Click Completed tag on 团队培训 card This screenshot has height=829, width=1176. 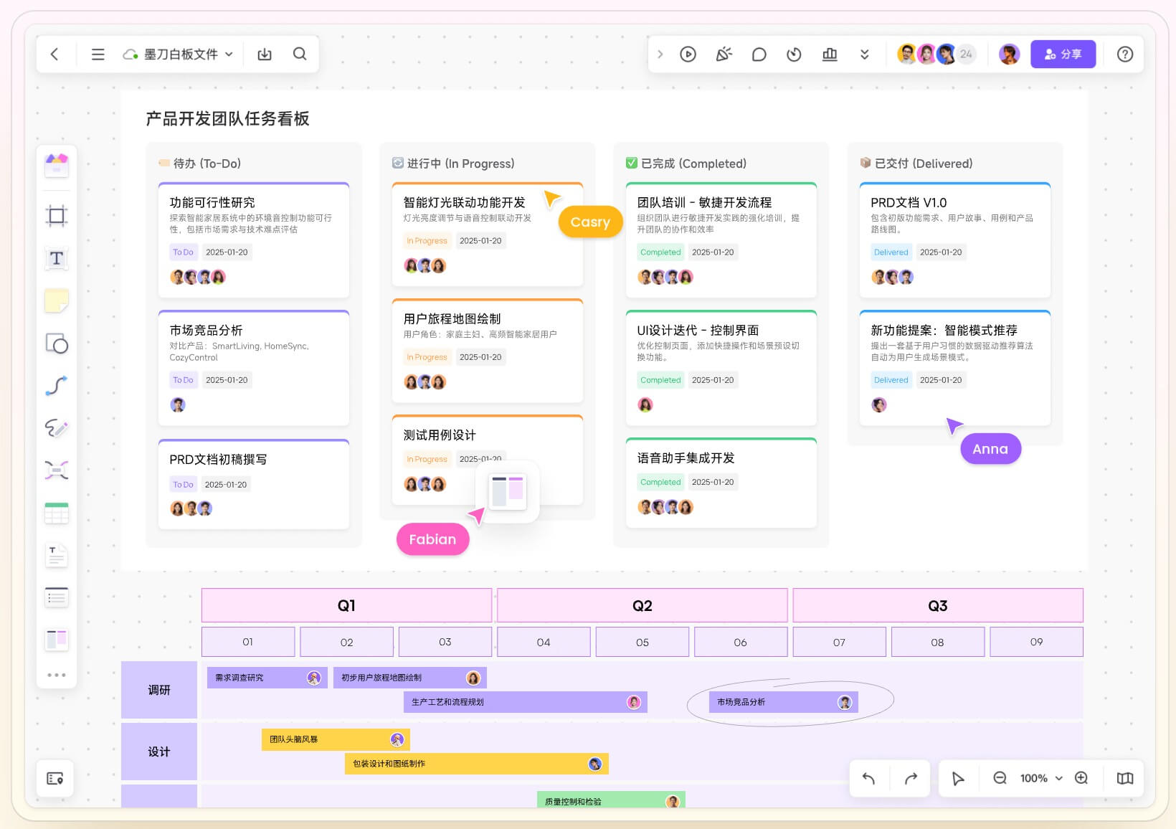(x=660, y=252)
